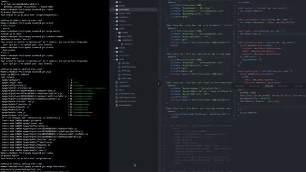
Task: Expand the routes folder arrow
Action: click(114, 48)
